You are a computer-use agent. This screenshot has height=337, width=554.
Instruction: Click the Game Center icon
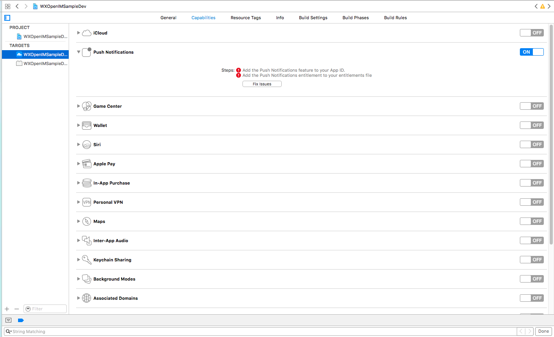(87, 106)
